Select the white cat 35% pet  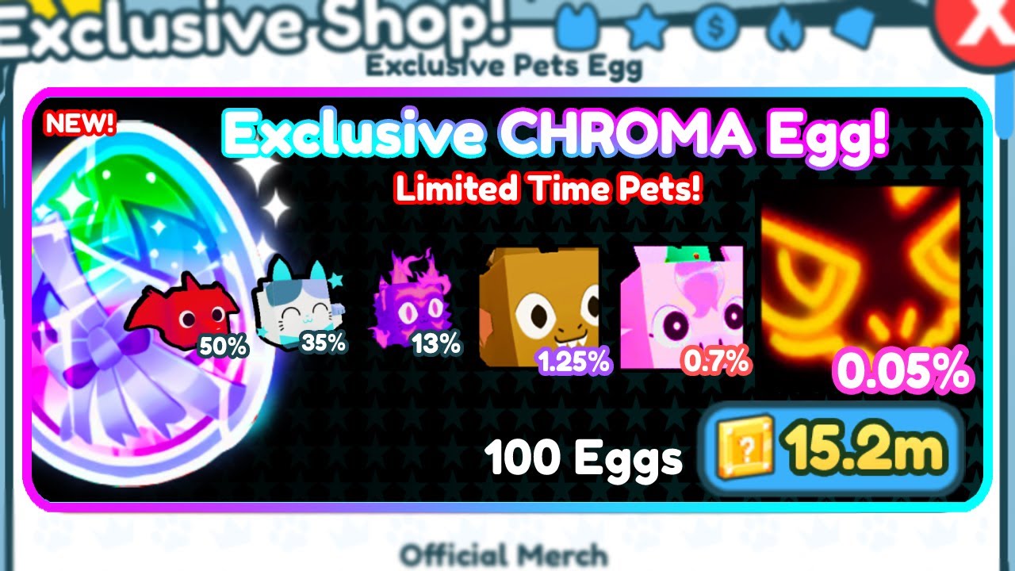point(294,297)
